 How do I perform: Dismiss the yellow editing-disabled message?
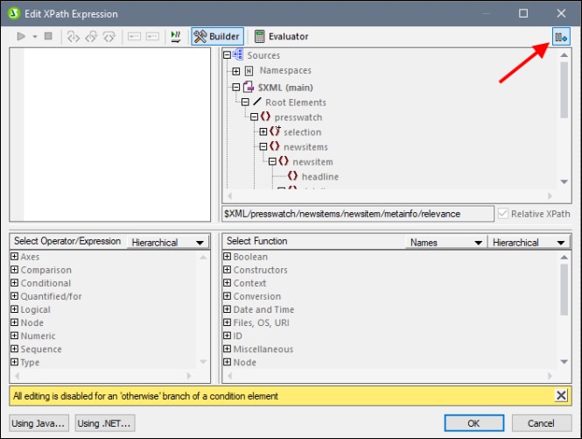pos(561,395)
